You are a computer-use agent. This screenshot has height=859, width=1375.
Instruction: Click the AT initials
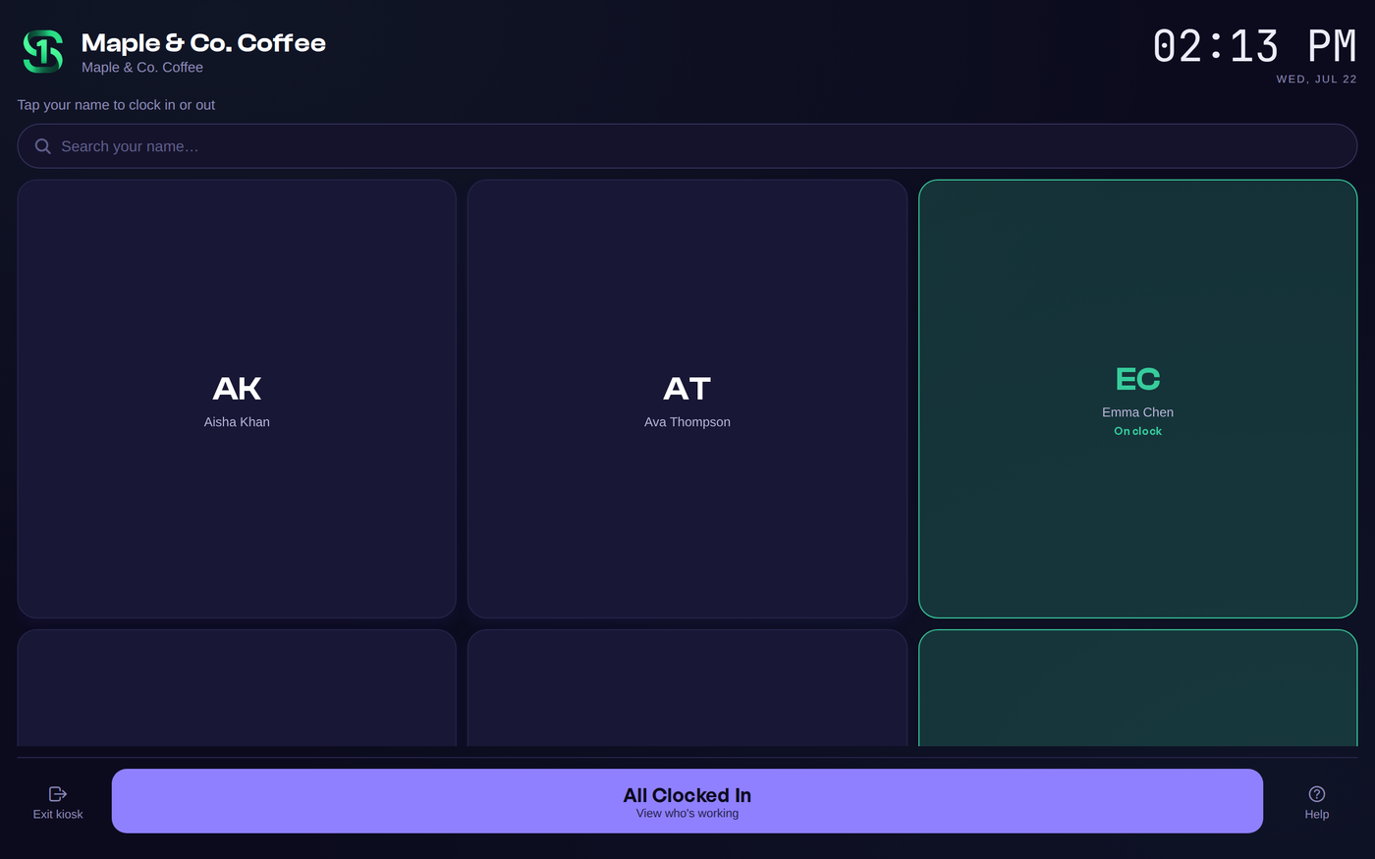[687, 389]
